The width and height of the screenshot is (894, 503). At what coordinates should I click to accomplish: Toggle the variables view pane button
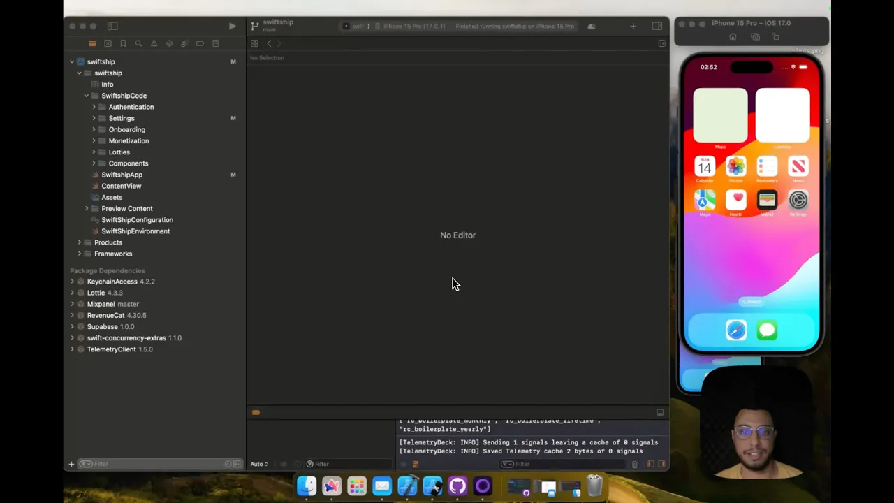point(650,464)
